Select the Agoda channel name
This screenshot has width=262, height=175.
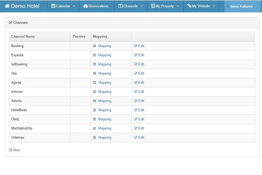point(16,82)
